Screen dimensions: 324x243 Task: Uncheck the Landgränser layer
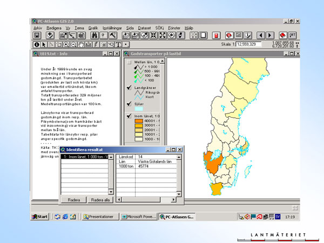[x=129, y=87]
